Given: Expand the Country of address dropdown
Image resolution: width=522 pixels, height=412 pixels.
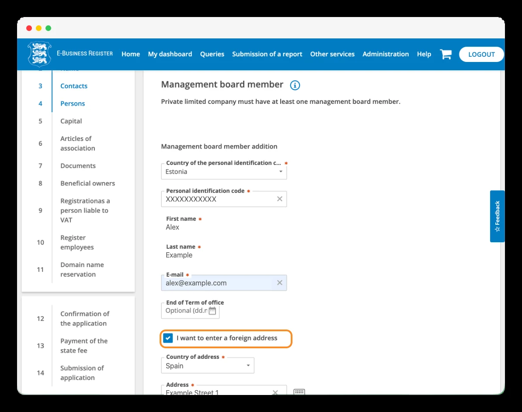Looking at the screenshot, I should click(207, 365).
